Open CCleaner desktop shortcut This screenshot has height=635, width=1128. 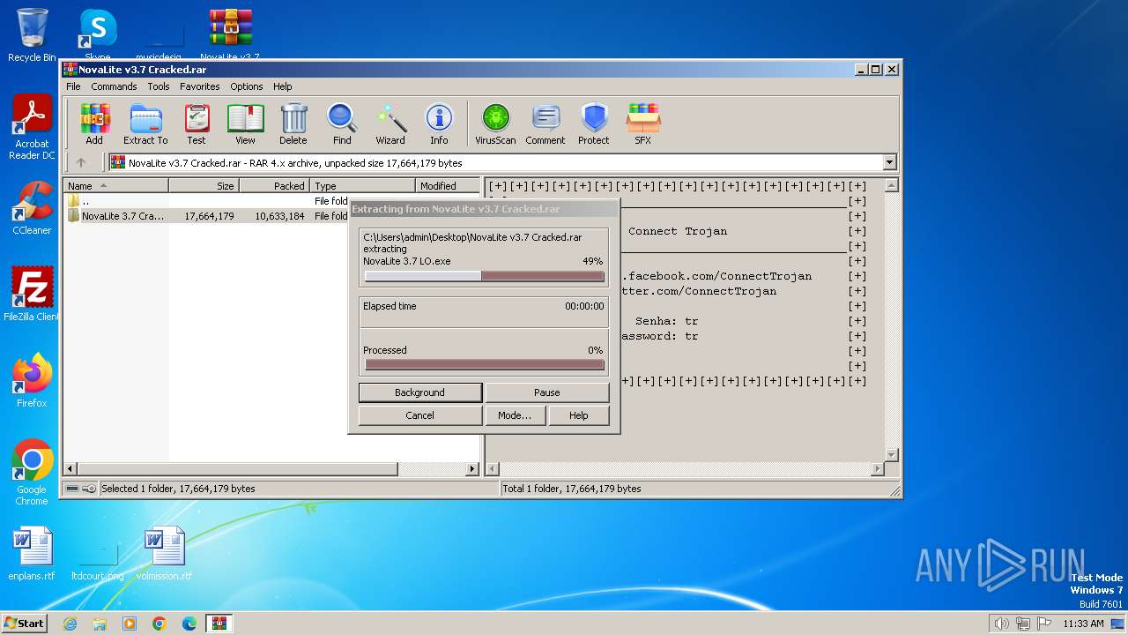(x=32, y=208)
